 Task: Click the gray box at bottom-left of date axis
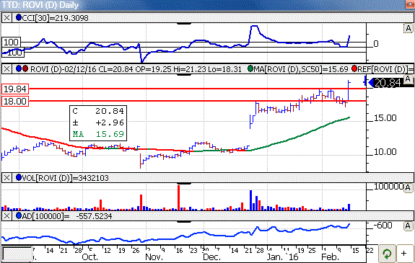click(x=17, y=254)
